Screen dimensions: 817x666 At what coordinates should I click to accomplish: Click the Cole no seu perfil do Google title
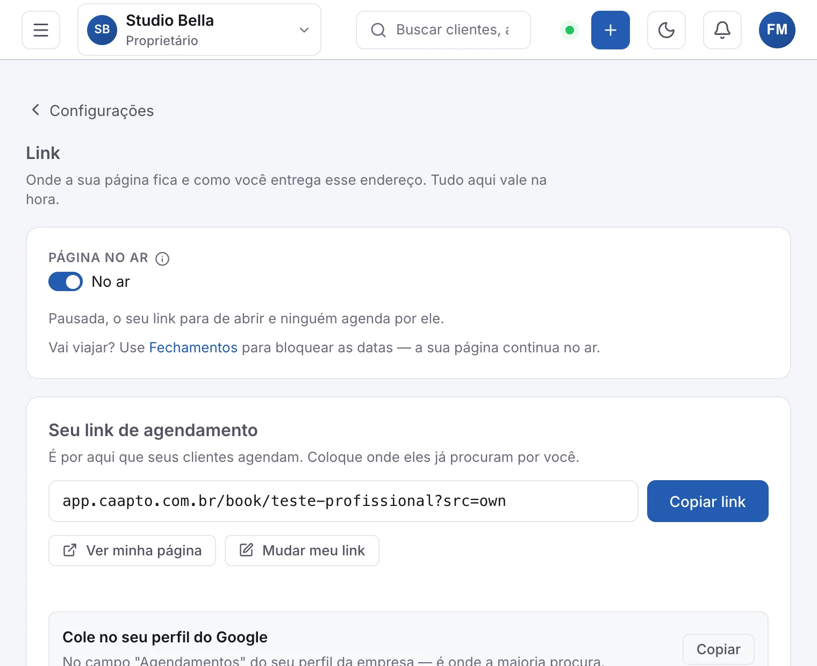pos(165,637)
